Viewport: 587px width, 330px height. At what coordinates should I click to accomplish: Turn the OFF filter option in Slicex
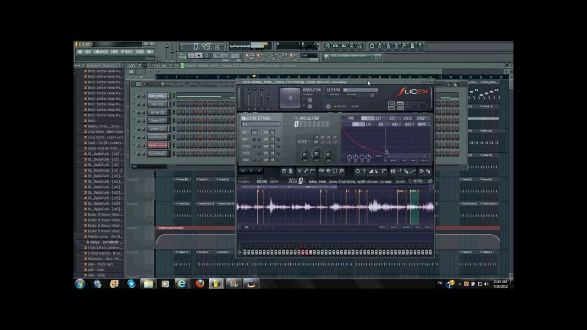[316, 142]
